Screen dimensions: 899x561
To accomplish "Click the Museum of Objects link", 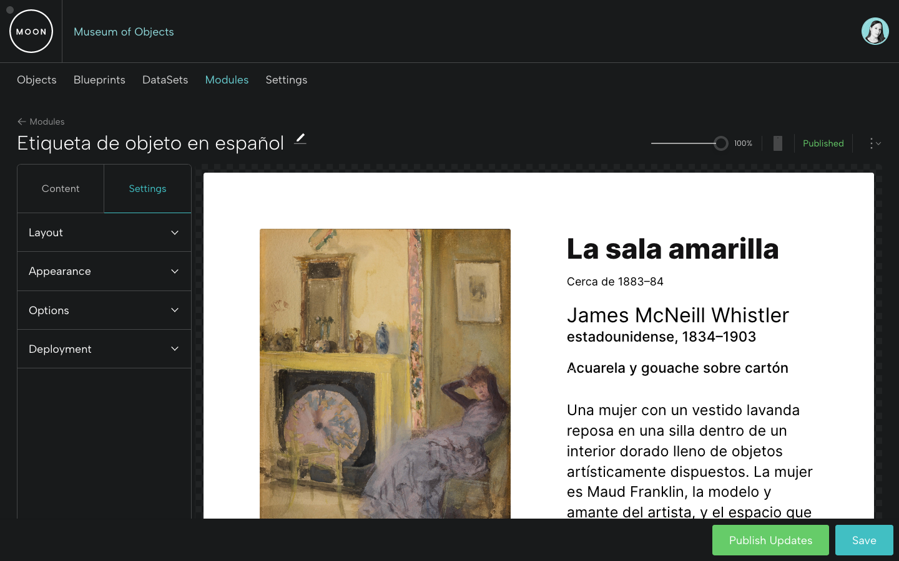I will pyautogui.click(x=124, y=32).
